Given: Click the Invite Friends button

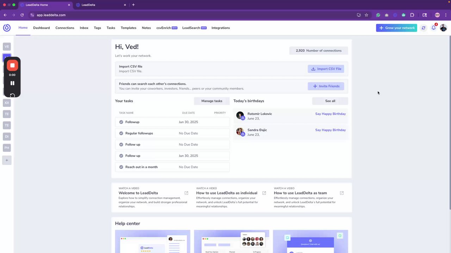Looking at the screenshot, I should point(326,86).
